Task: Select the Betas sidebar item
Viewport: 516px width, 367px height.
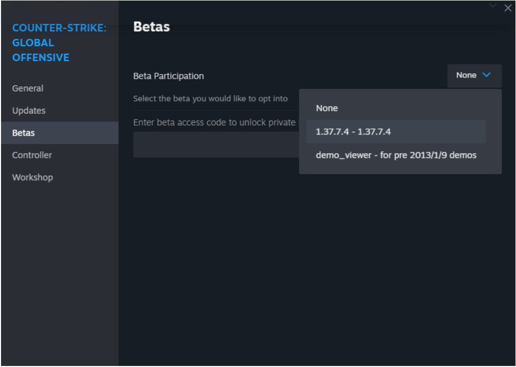Action: (x=24, y=133)
